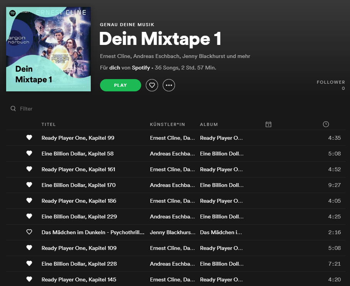Open the three-dots more options menu
Image resolution: width=350 pixels, height=286 pixels.
pyautogui.click(x=169, y=85)
